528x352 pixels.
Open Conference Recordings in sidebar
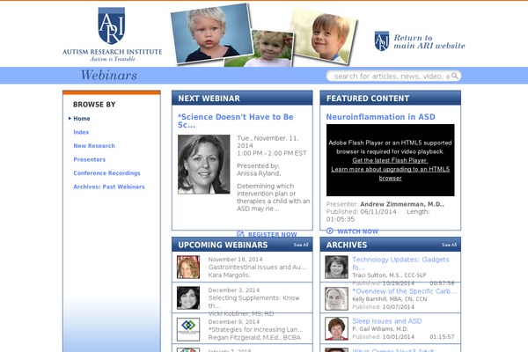pos(106,173)
